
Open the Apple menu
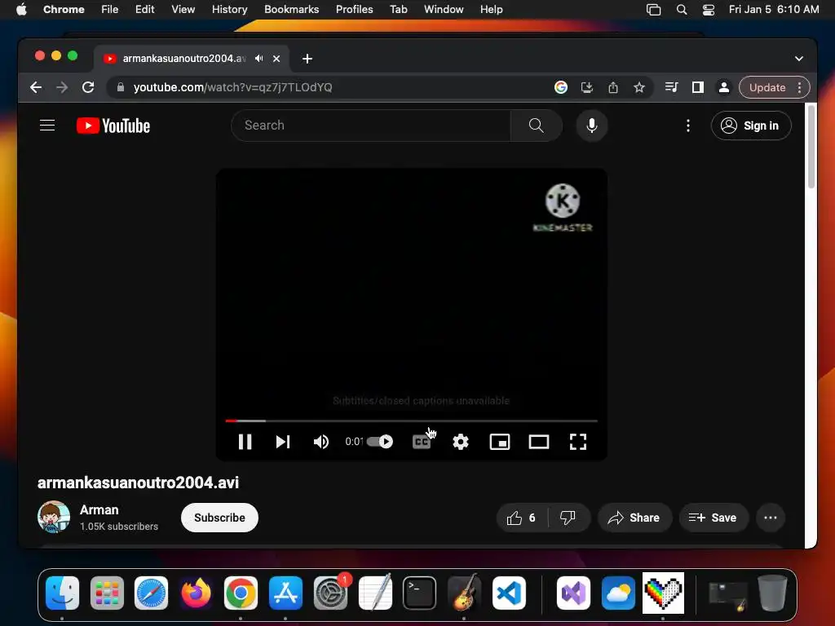point(21,9)
